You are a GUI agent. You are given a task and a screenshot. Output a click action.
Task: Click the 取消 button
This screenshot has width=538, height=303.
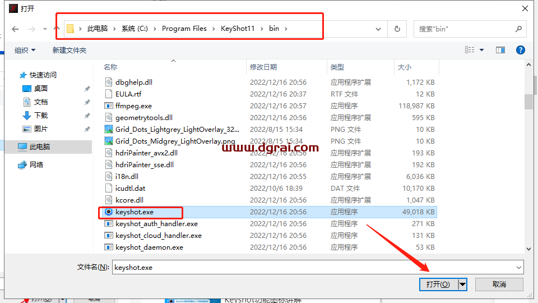[499, 284]
